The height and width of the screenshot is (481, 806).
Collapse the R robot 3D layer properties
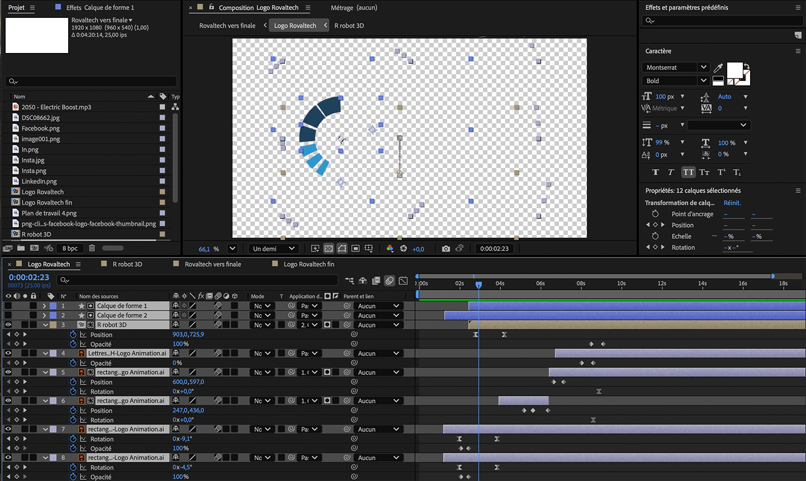45,325
